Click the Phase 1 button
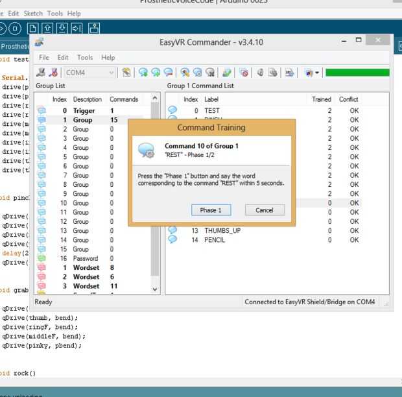Screen dimensions: 402x397 pyautogui.click(x=211, y=210)
